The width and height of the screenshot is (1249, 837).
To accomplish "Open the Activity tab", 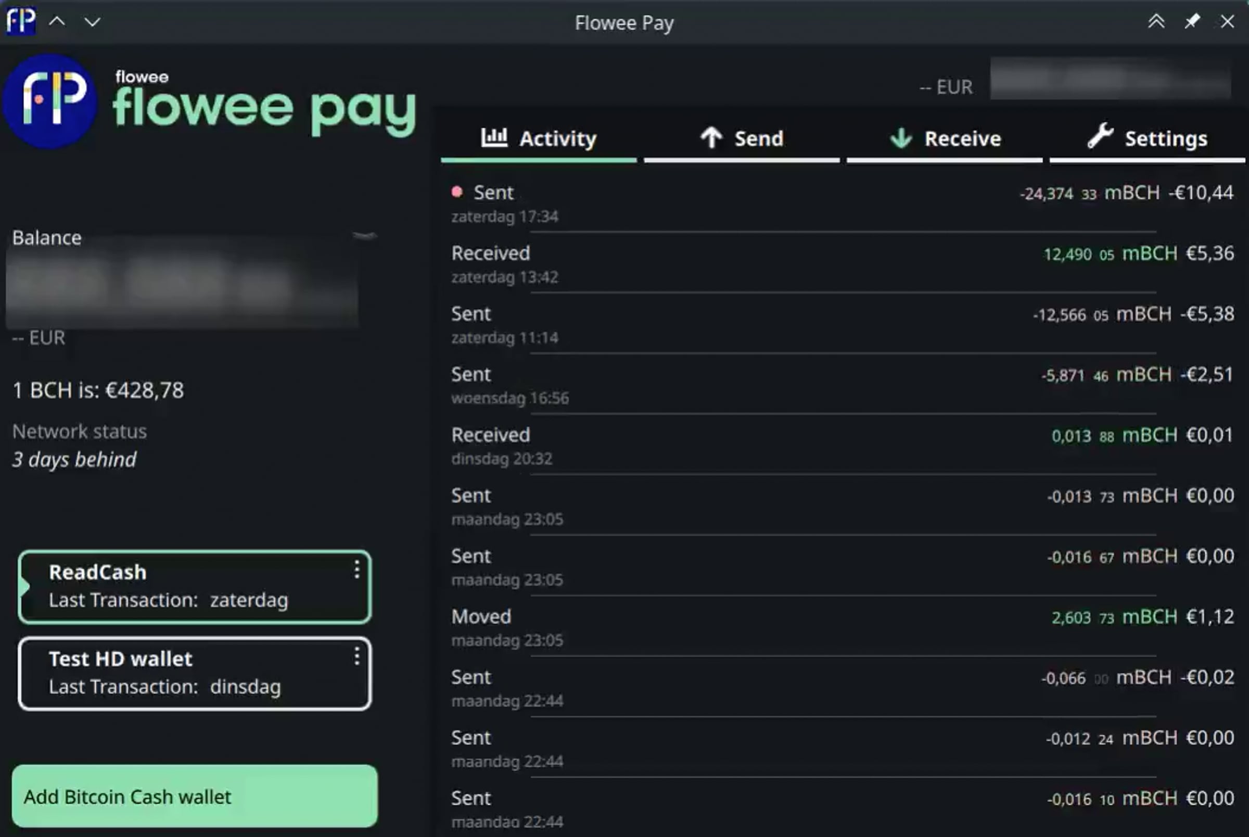I will [x=538, y=139].
